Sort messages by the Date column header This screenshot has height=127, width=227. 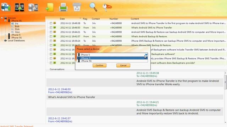[62, 19]
